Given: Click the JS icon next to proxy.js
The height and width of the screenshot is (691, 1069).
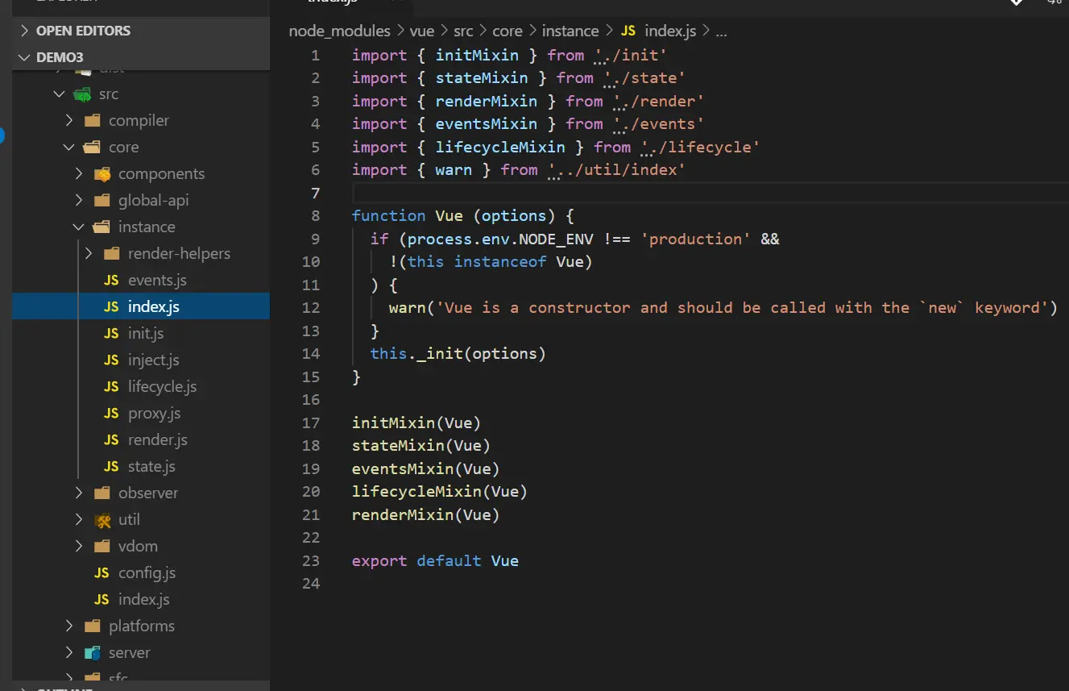Looking at the screenshot, I should click(x=112, y=414).
